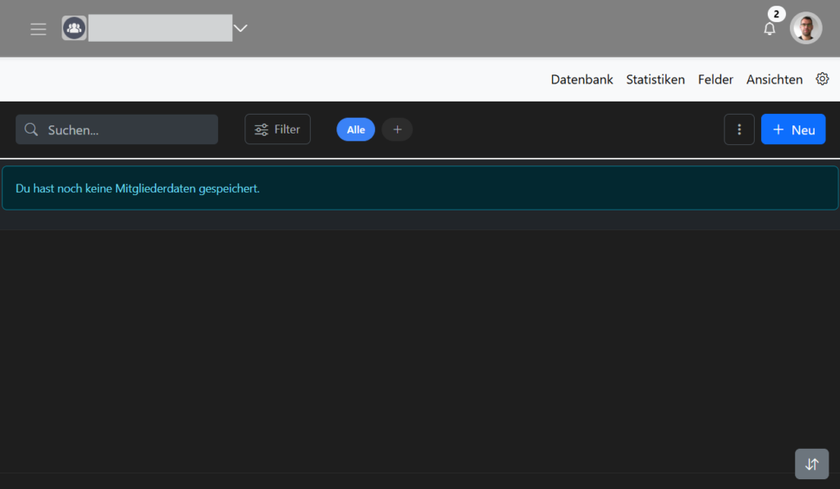Open settings via the gear icon
The image size is (840, 489).
822,79
